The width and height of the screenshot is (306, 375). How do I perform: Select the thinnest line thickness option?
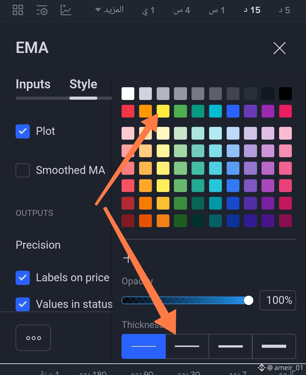(144, 346)
